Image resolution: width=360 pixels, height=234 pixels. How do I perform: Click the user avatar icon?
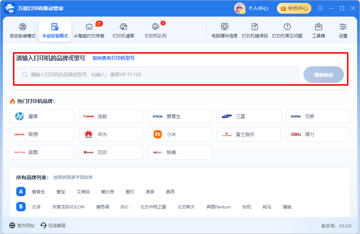coord(240,8)
